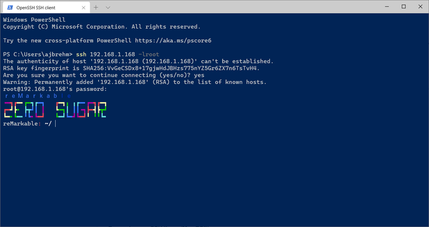Click the blue spaced reMarkable banner text

click(38, 96)
